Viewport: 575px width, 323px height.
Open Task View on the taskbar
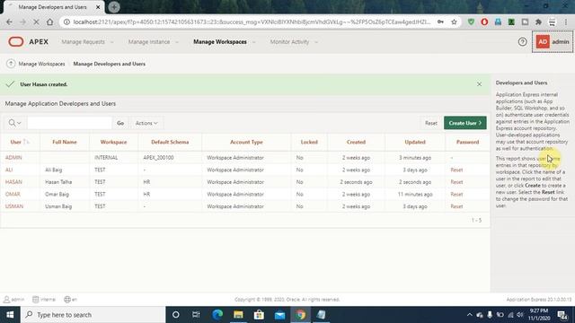pyautogui.click(x=196, y=315)
